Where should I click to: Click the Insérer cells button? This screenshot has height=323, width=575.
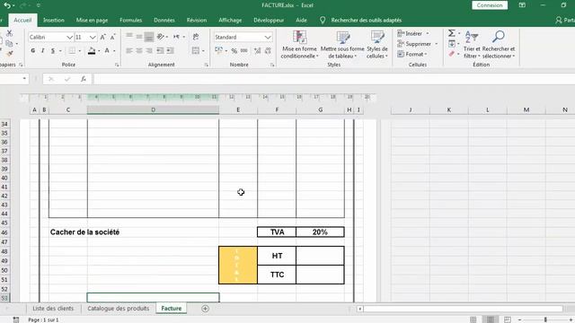pyautogui.click(x=412, y=34)
